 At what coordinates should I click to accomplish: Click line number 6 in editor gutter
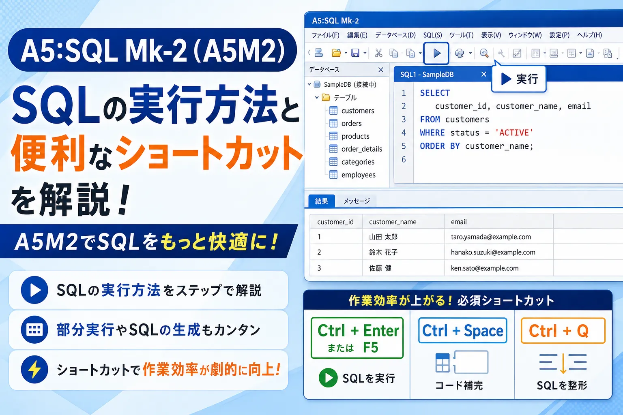[x=404, y=159]
